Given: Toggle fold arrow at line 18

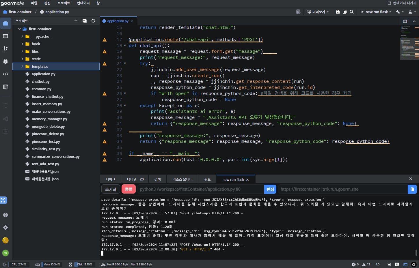Looking at the screenshot, I should click(125, 46).
